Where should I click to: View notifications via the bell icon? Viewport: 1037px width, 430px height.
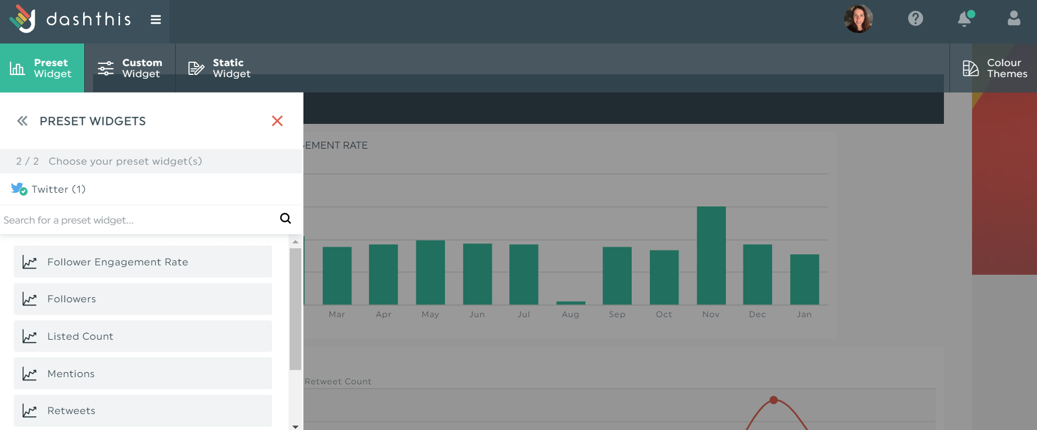click(965, 19)
